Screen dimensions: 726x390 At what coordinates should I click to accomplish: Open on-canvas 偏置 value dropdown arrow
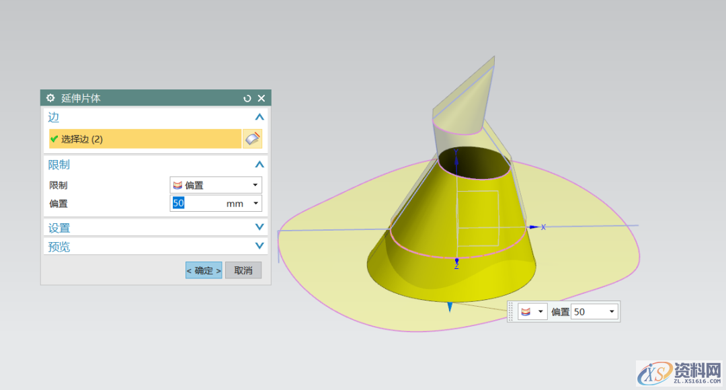click(611, 312)
